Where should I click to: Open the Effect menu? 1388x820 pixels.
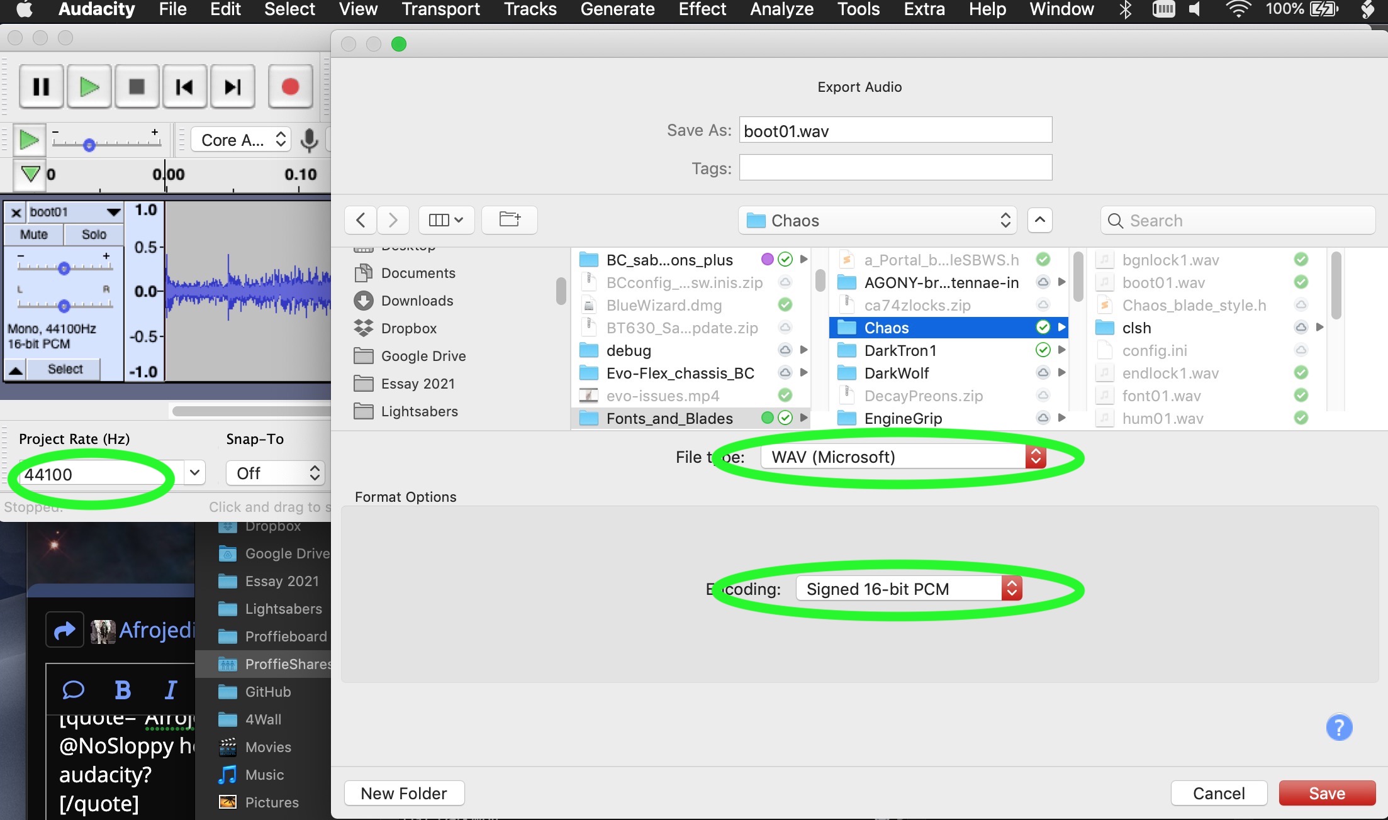coord(702,9)
